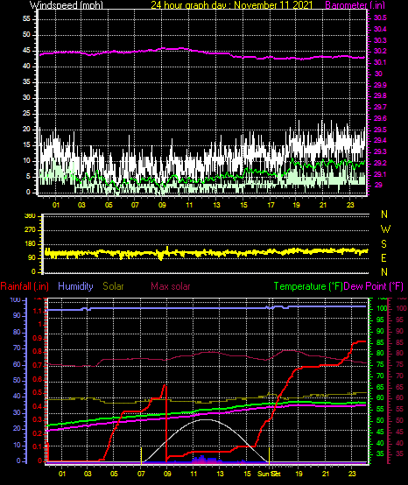
Task: Click the 24 hour graph day title
Action: click(232, 5)
